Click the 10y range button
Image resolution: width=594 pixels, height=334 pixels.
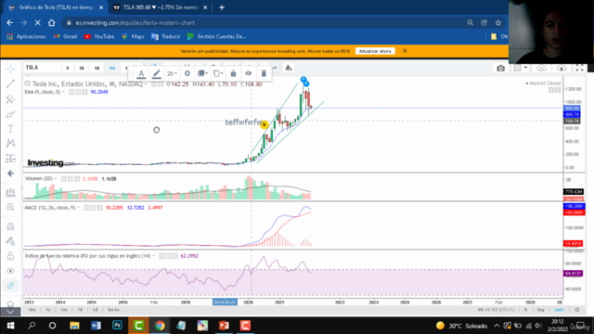pyautogui.click(x=32, y=310)
